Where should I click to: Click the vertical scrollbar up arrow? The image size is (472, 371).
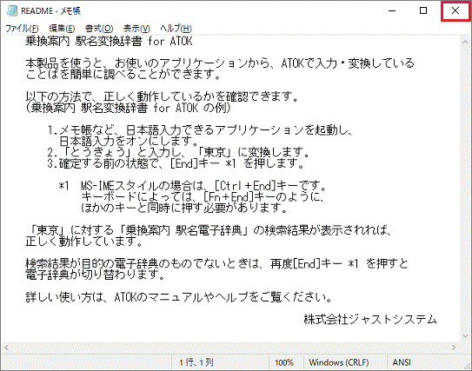click(465, 41)
